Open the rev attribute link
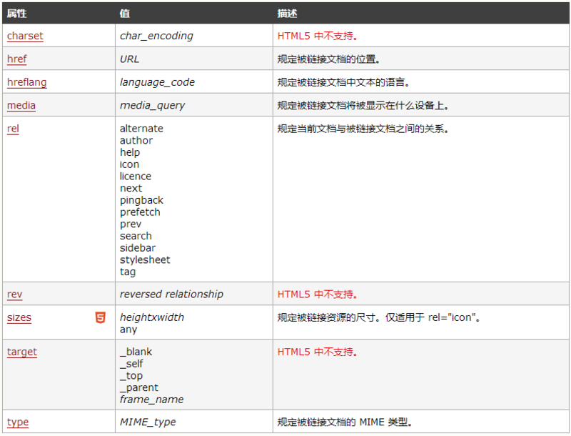Image resolution: width=571 pixels, height=436 pixels. (14, 294)
